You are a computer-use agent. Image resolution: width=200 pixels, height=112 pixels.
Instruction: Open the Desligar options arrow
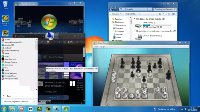pos(49,102)
